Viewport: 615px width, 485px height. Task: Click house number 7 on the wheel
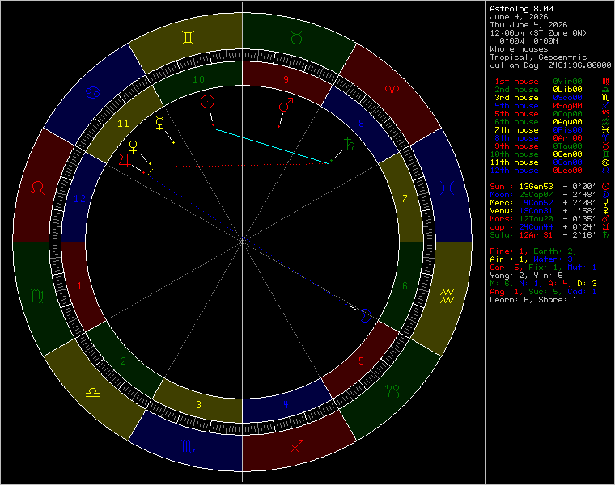(x=405, y=198)
